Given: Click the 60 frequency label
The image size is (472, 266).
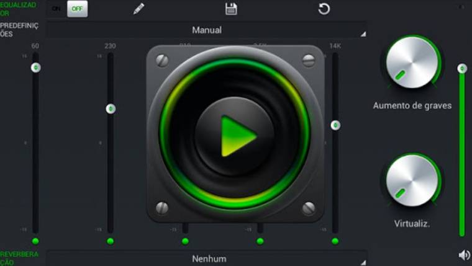Looking at the screenshot, I should [x=35, y=46].
